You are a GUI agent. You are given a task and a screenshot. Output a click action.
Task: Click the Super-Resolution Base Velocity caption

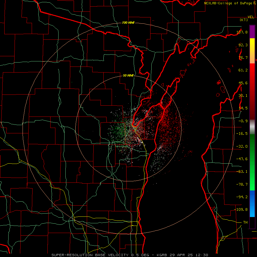click(x=130, y=255)
